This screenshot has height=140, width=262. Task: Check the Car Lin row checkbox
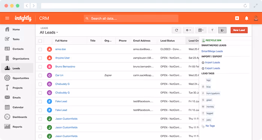[40, 75]
